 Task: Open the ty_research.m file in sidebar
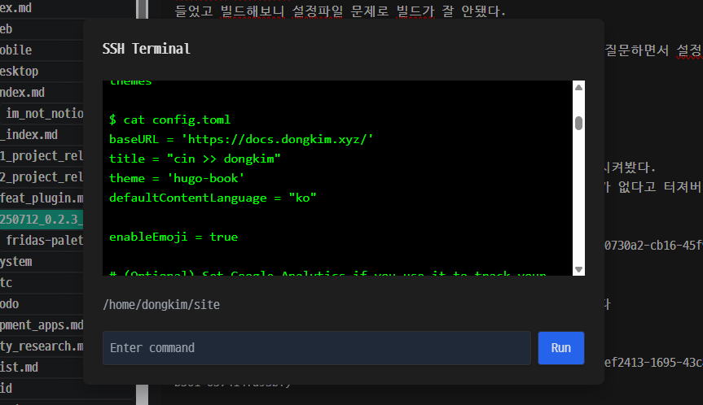(42, 346)
